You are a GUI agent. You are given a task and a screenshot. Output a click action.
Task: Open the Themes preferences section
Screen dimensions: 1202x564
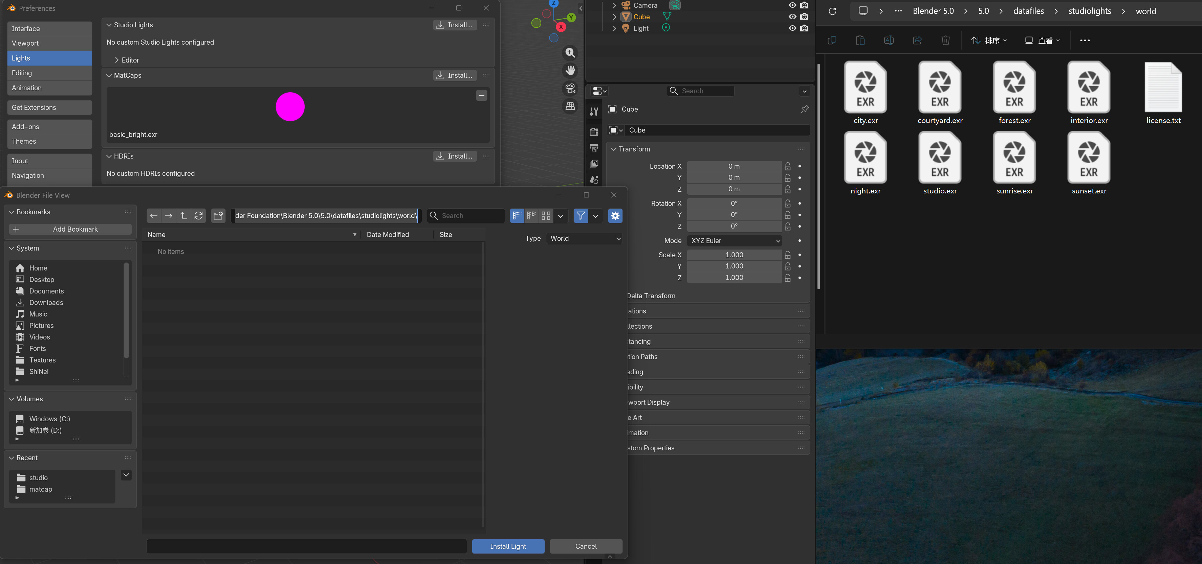[x=49, y=141]
